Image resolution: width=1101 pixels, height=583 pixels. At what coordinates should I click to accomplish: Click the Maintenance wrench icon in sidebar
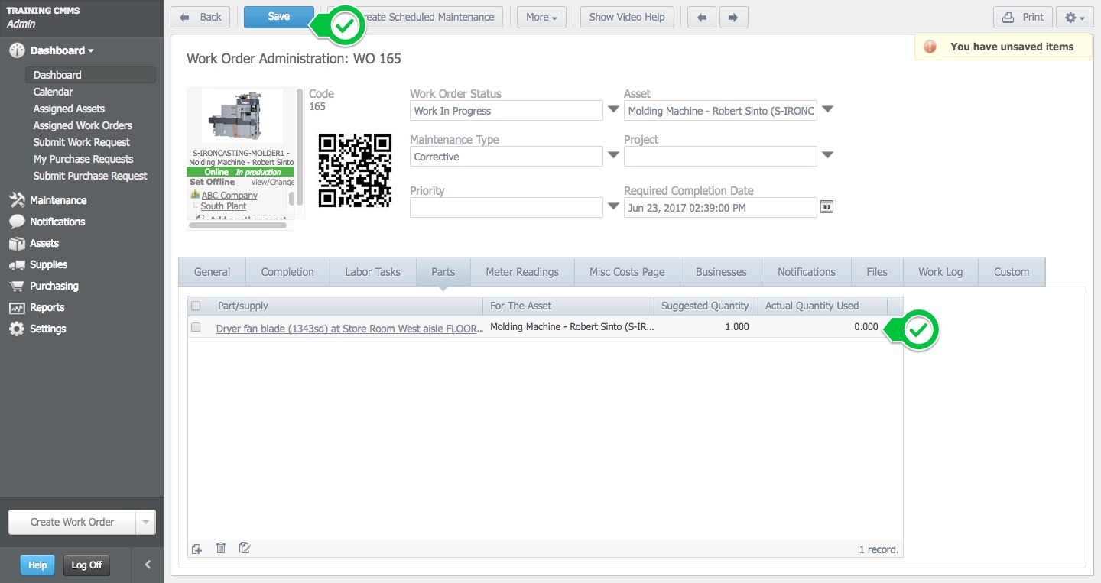pyautogui.click(x=17, y=200)
